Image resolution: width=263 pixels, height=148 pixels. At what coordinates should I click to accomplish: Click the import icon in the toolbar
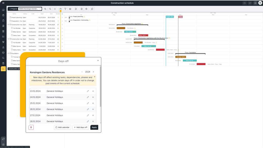[81, 9]
